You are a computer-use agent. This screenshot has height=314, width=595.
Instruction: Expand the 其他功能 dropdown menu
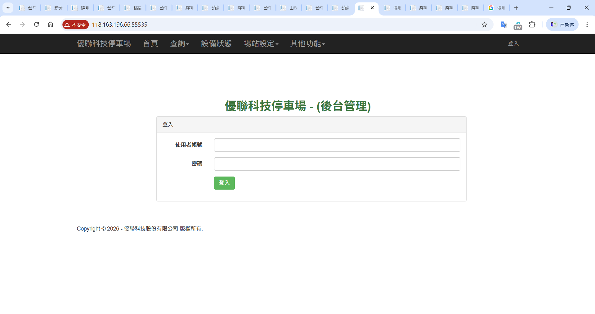[x=307, y=43]
